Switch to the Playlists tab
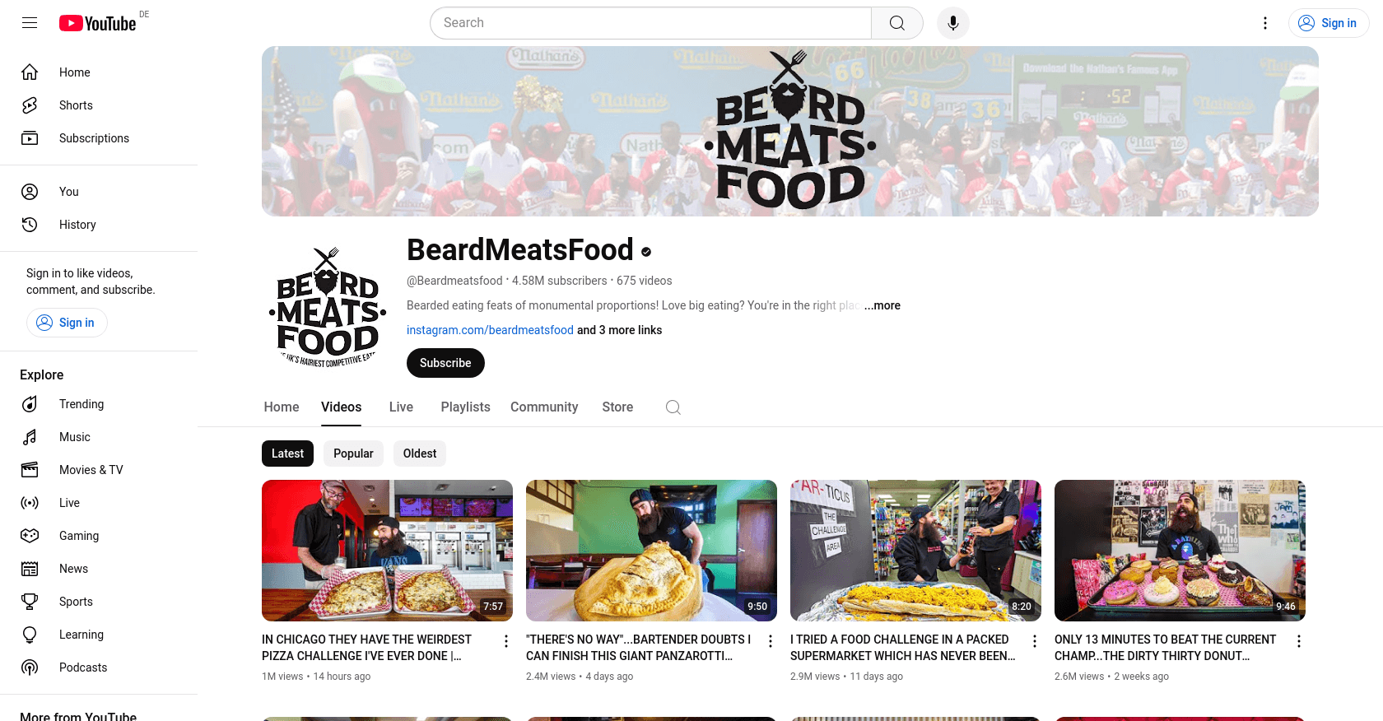 [x=465, y=407]
